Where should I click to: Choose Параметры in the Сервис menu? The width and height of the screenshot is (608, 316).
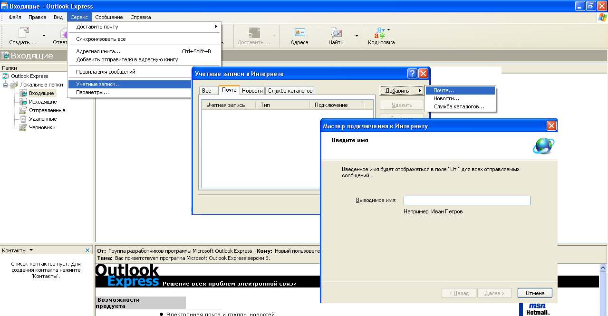(x=130, y=92)
